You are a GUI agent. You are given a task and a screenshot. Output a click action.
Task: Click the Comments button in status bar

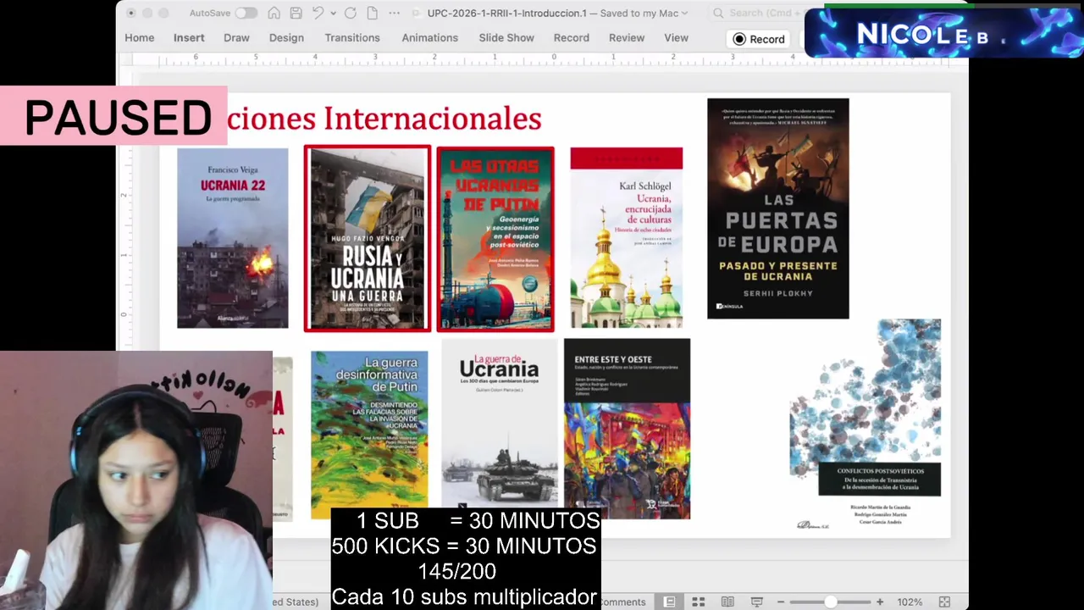point(622,602)
